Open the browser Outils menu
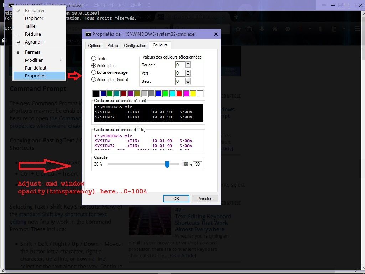This screenshot has width=365, height=274. [x=136, y=5]
